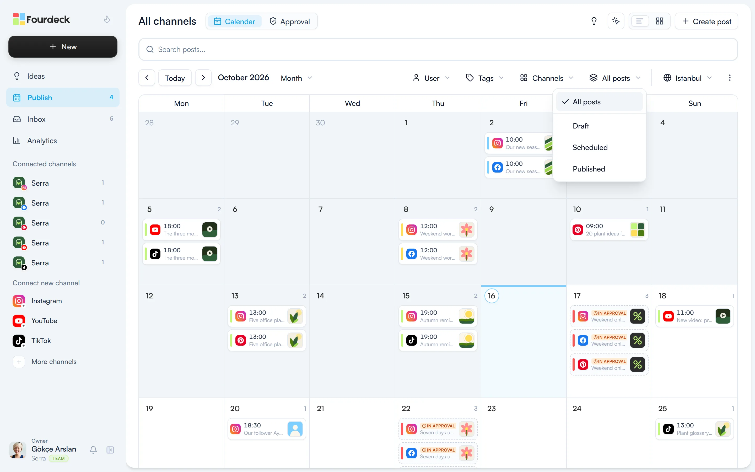The width and height of the screenshot is (755, 472).
Task: Click the Search posts field
Action: tap(438, 49)
